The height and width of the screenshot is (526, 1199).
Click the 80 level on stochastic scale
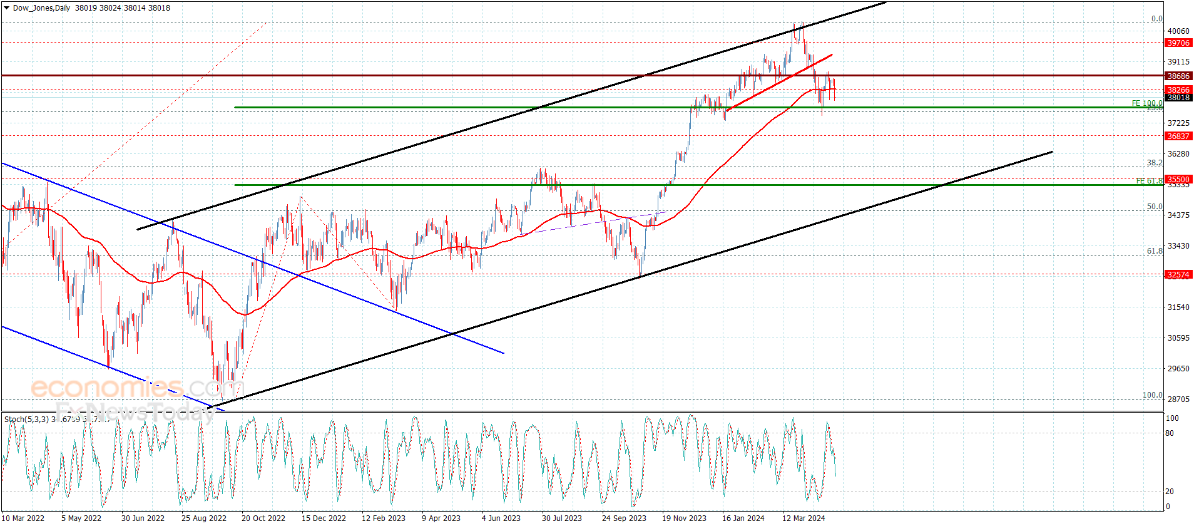click(1170, 433)
